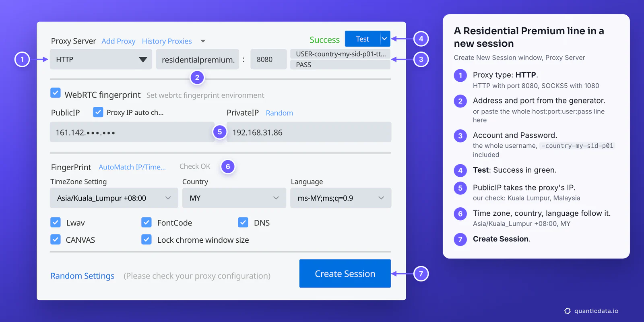
Task: Click the 'Create New Session window, Proxy Server' subtitle
Action: 519,58
